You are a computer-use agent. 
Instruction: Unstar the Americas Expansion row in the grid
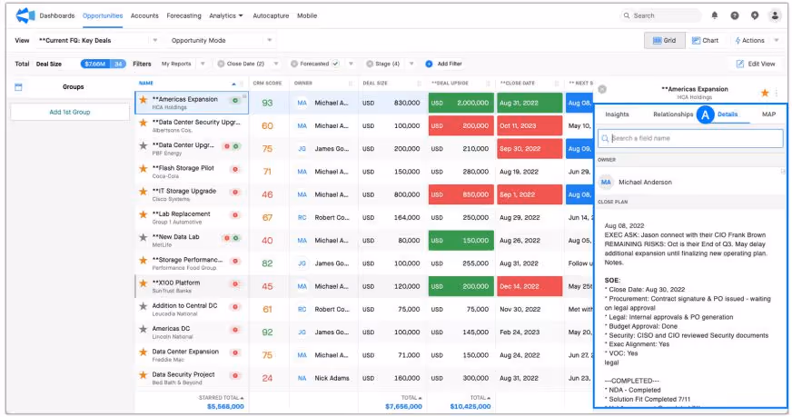pos(144,100)
